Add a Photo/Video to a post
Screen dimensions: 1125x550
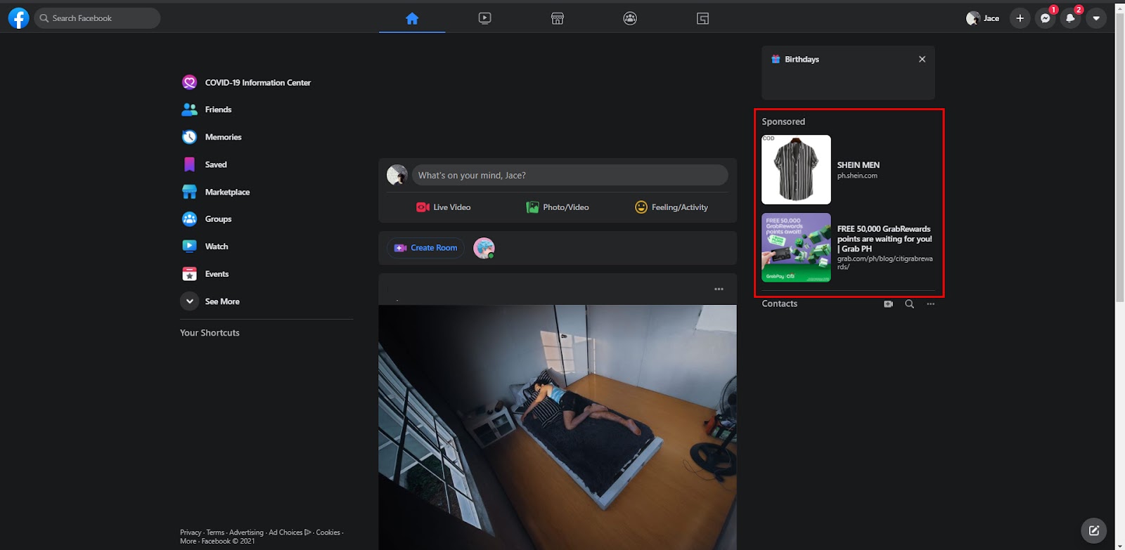(x=558, y=207)
